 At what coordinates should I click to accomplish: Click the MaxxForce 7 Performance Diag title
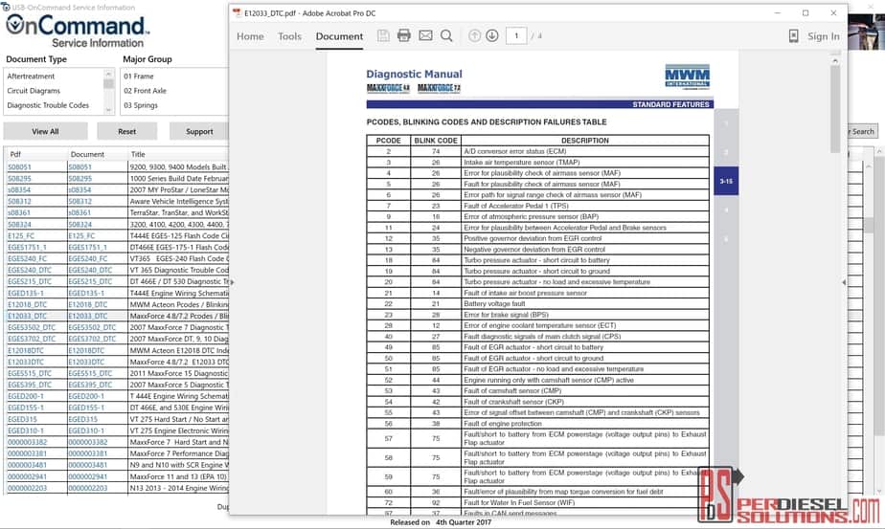click(x=179, y=453)
